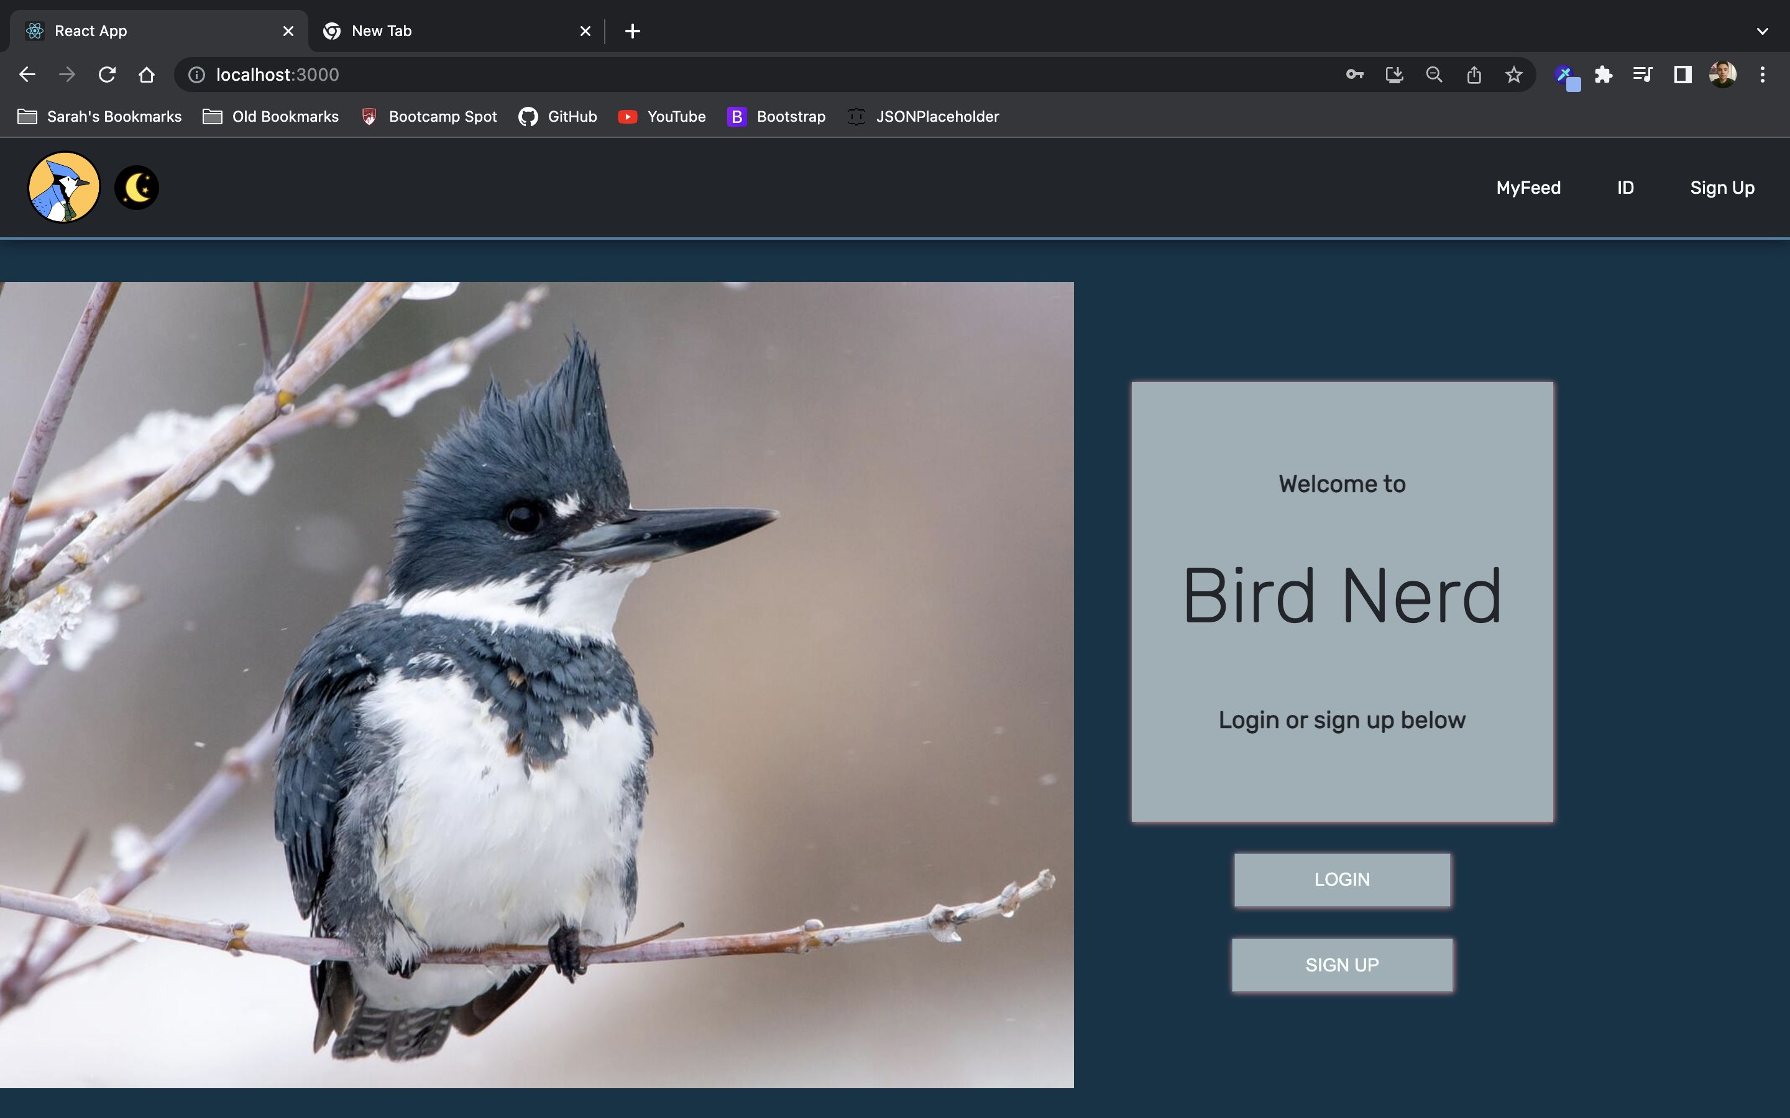Image resolution: width=1790 pixels, height=1118 pixels.
Task: Click the SIGN UP button below login
Action: (1342, 965)
